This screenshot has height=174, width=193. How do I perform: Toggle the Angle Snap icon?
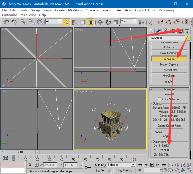[x=168, y=22]
